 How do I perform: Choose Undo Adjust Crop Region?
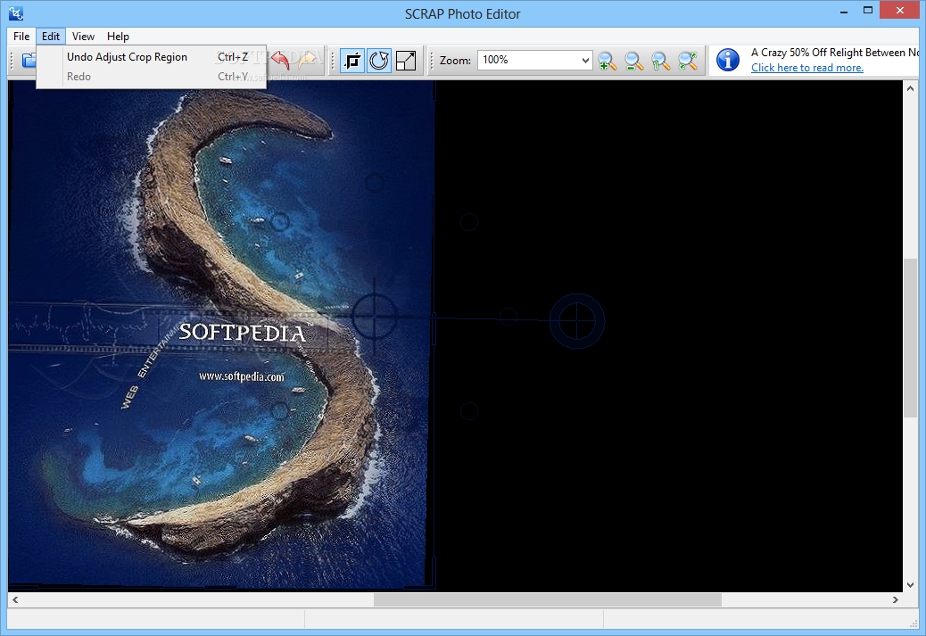pos(151,57)
